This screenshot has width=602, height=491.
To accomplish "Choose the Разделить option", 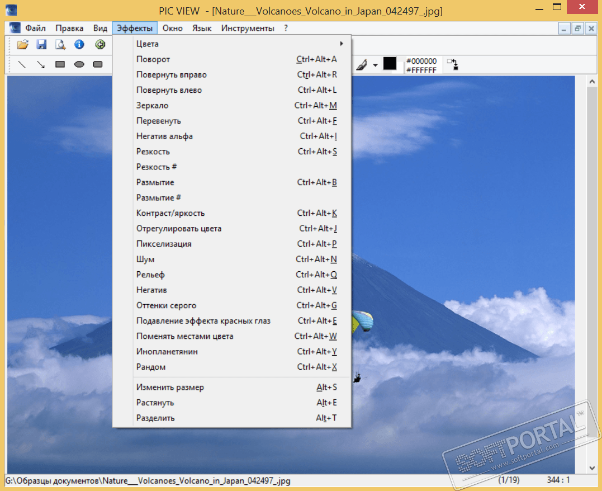I will [232, 418].
